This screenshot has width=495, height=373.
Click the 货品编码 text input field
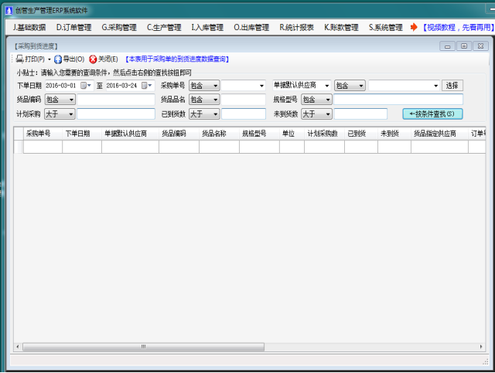click(x=116, y=100)
